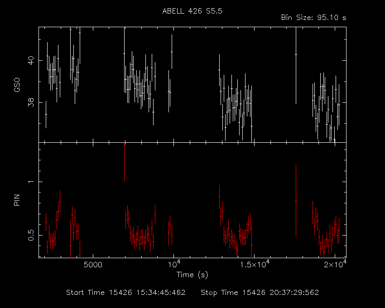Click the isolated white GSO point near 1.75×10^4 s
Image resolution: width=385 pixels, height=308 pixels.
pyautogui.click(x=296, y=54)
